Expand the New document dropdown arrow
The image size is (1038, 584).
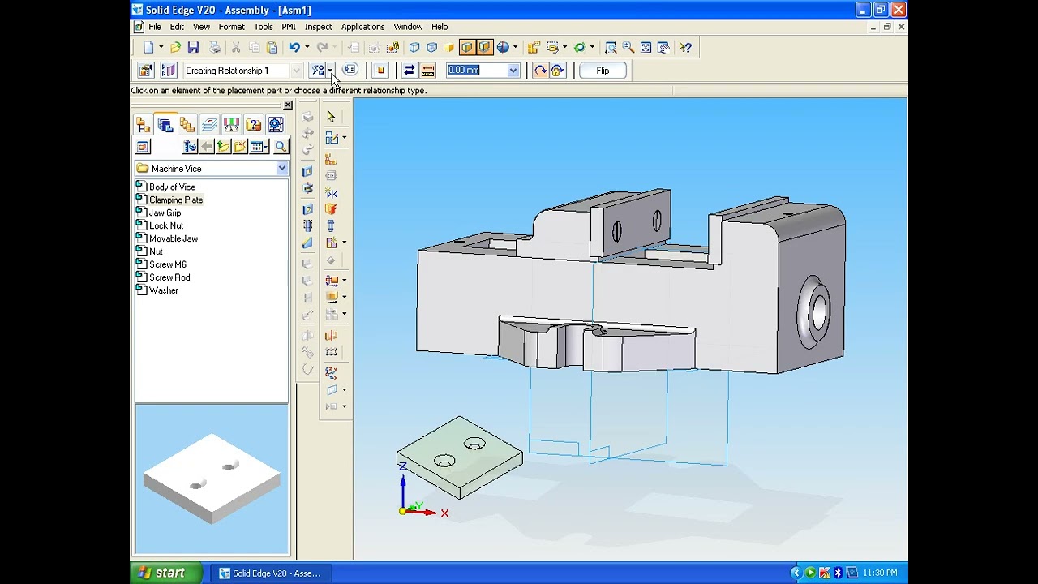pyautogui.click(x=161, y=48)
